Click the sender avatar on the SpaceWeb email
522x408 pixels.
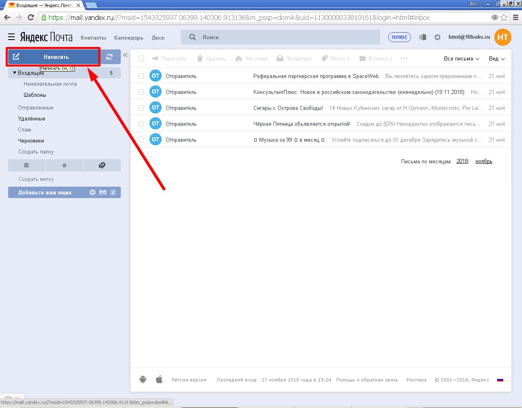pyautogui.click(x=155, y=76)
